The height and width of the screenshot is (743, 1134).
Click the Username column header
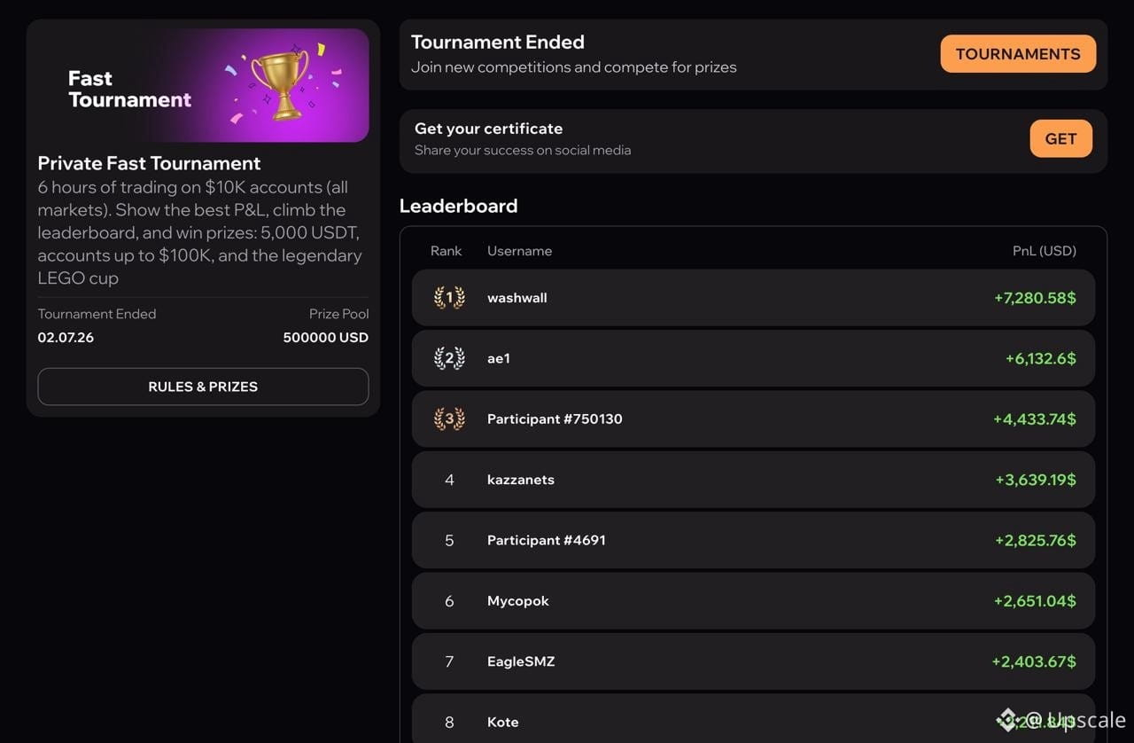tap(519, 251)
